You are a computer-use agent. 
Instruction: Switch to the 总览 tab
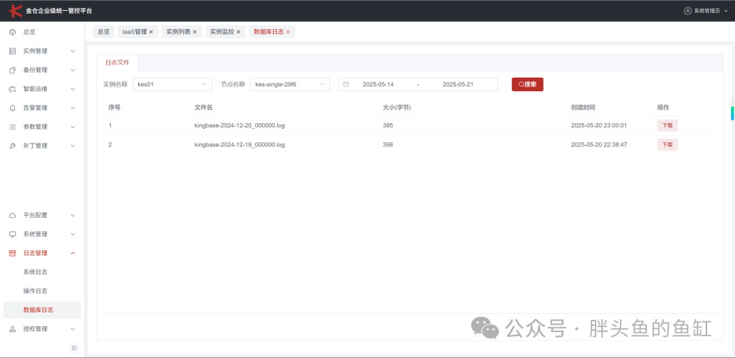pos(103,33)
